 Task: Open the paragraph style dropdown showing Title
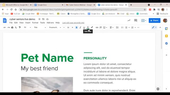[x=40, y=27]
